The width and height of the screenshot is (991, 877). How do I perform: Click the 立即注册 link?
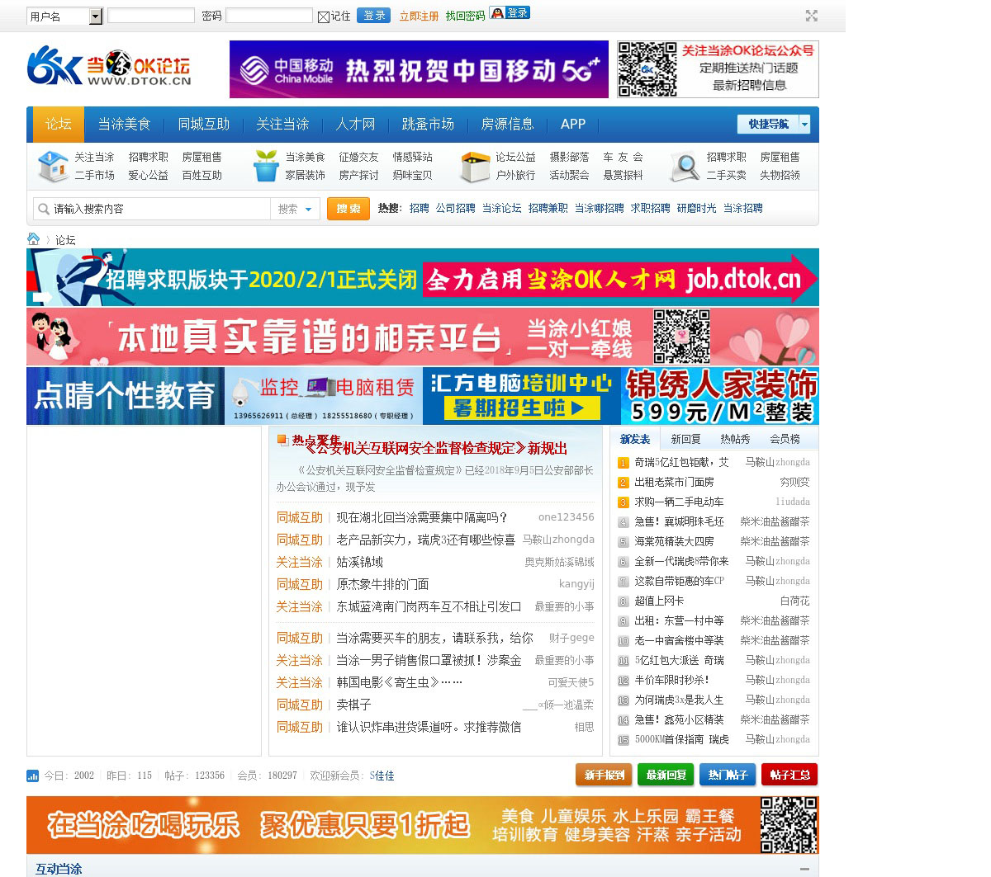tap(419, 17)
